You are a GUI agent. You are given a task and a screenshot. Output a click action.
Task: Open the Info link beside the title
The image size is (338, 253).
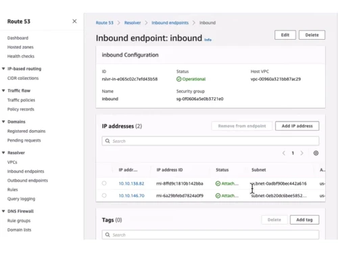208,40
